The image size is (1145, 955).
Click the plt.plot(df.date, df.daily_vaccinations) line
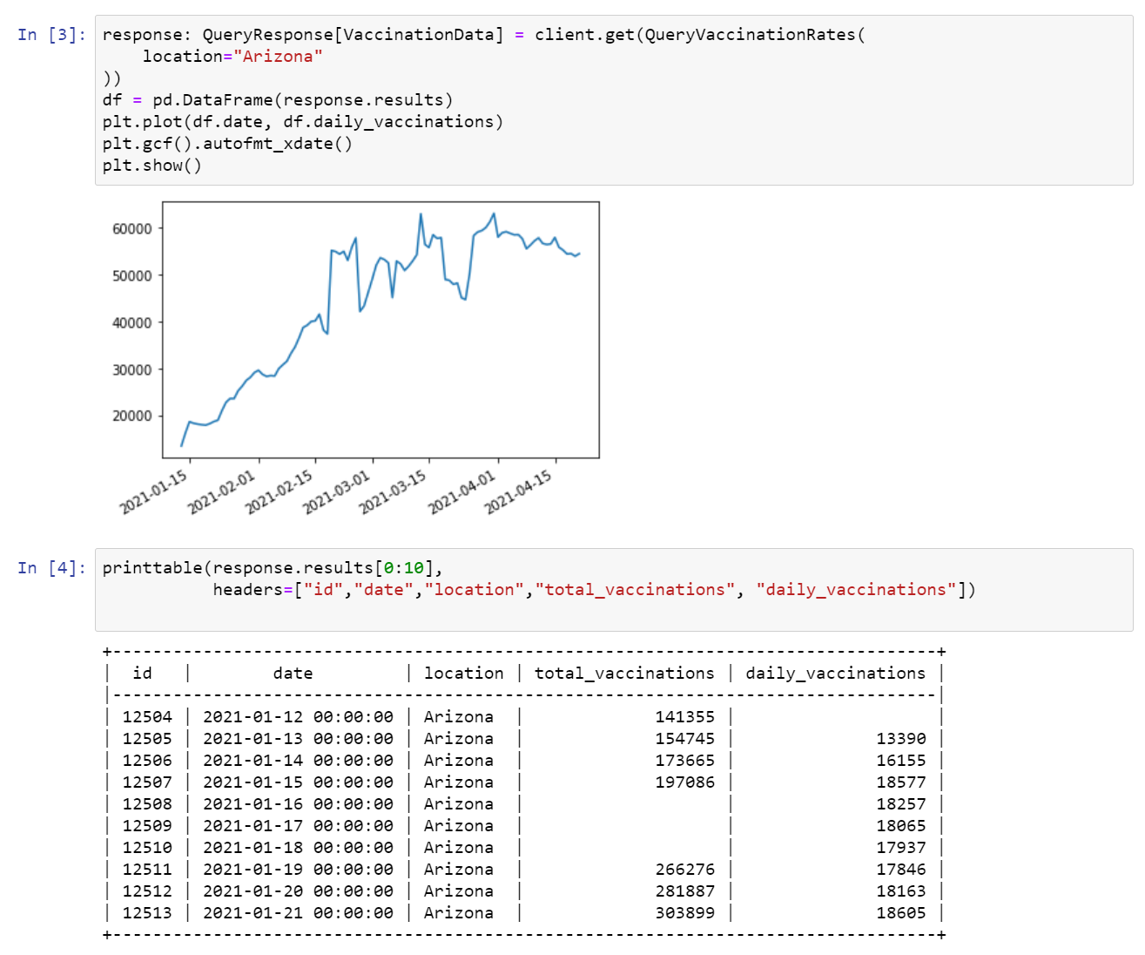303,122
